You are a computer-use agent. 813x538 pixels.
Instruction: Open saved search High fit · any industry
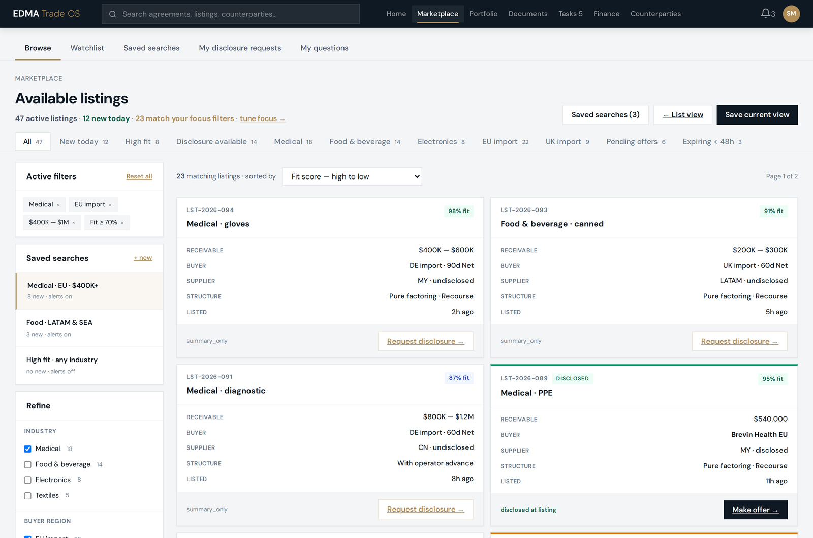(89, 366)
